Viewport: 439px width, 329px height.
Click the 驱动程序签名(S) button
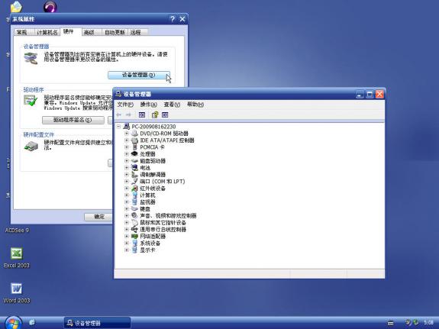[73, 120]
